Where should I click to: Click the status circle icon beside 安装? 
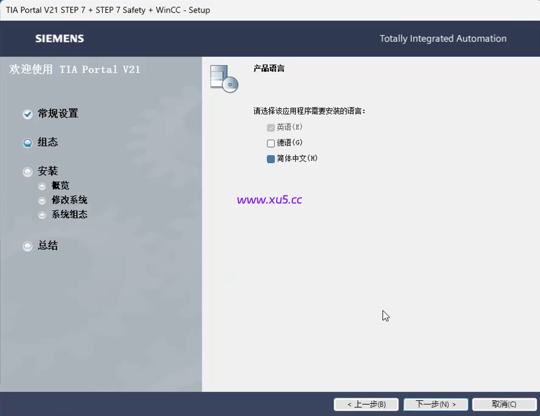(x=27, y=171)
